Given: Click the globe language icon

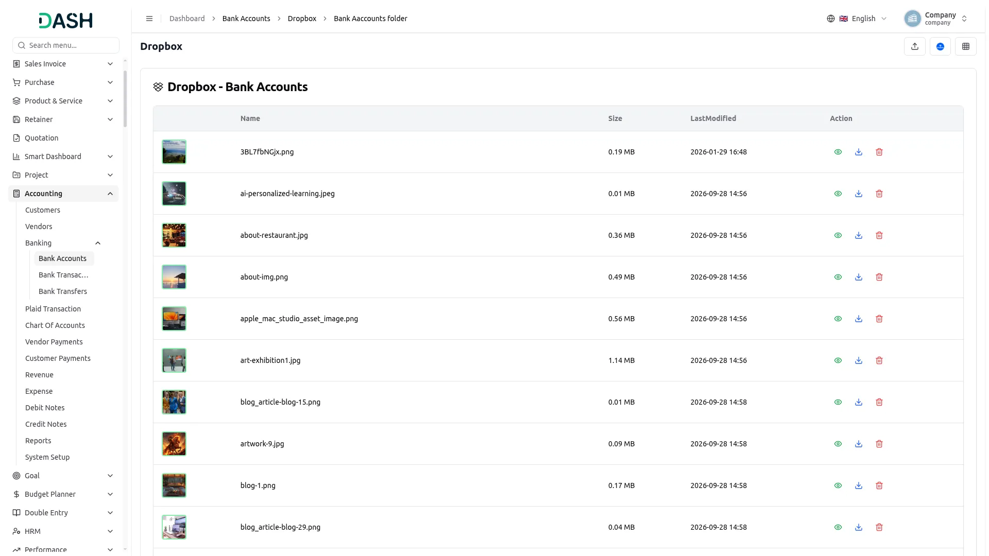Looking at the screenshot, I should coord(831,19).
